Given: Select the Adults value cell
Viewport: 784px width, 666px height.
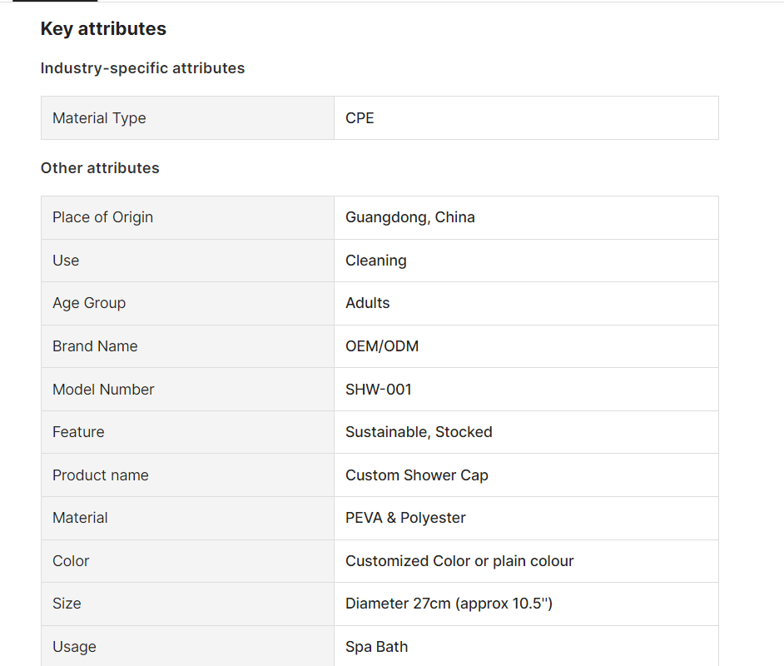Looking at the screenshot, I should pos(526,304).
